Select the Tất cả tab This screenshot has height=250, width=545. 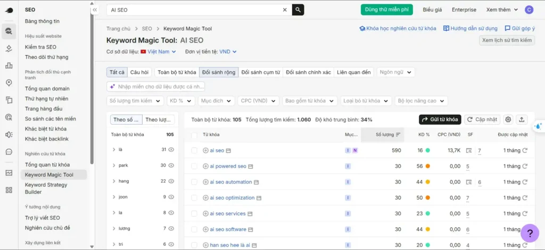117,72
